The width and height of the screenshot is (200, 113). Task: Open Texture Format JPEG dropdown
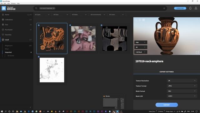(182, 86)
